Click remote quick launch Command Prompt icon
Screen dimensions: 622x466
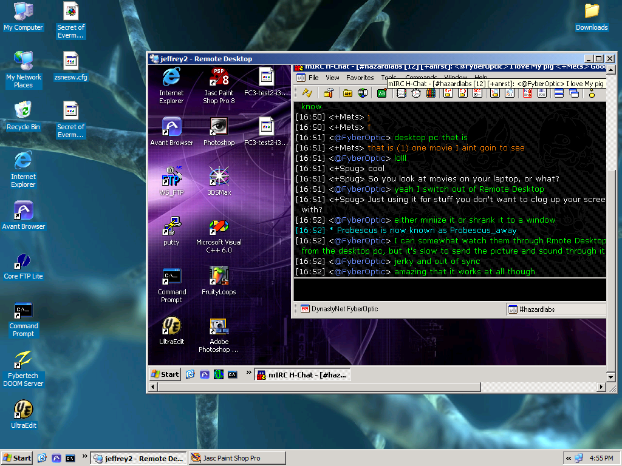[x=233, y=374]
